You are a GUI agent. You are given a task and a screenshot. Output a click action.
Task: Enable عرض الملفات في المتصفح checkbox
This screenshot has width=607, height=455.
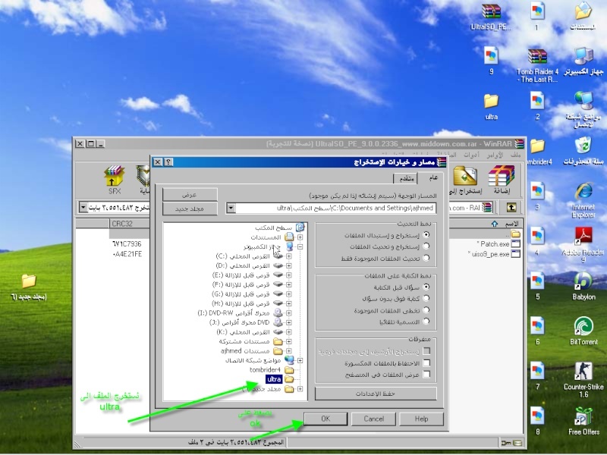tap(426, 374)
